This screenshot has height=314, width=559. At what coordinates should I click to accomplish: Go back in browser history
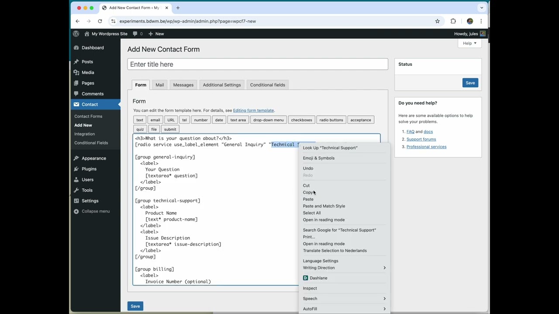tap(78, 21)
